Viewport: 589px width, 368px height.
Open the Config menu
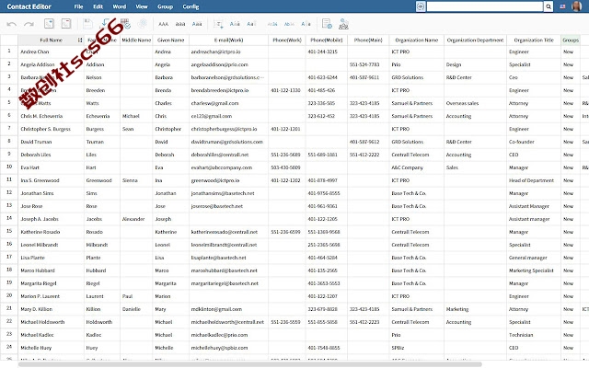coord(191,6)
